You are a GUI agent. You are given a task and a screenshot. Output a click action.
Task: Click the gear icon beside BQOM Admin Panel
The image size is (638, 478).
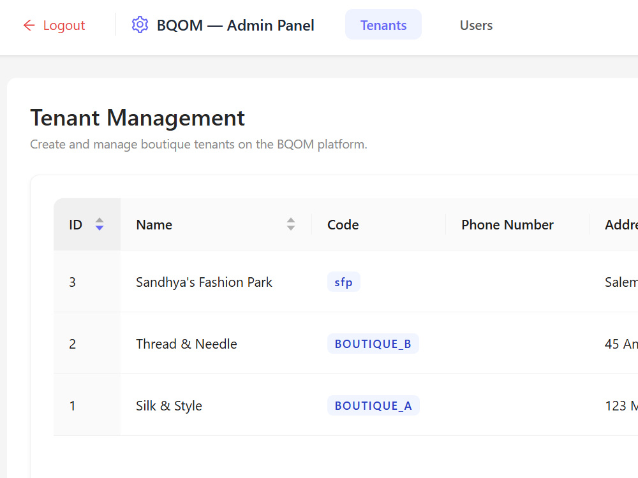[x=140, y=25]
